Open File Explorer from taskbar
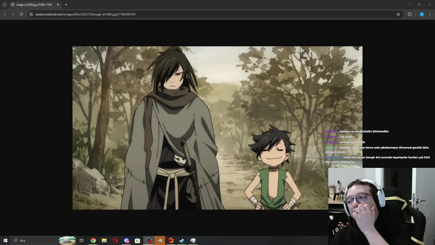This screenshot has height=245, width=435. pos(104,241)
